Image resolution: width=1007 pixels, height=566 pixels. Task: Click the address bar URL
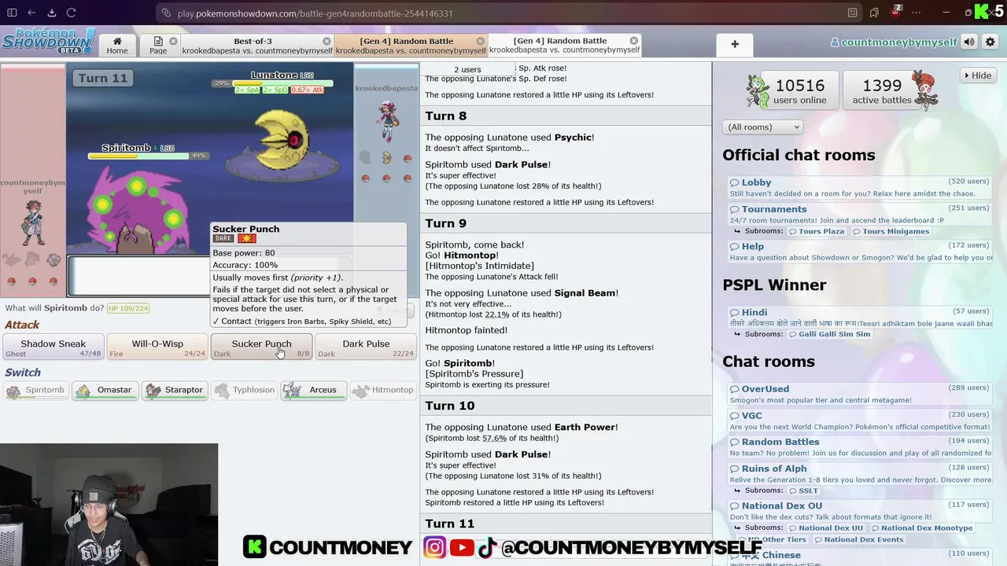click(315, 13)
